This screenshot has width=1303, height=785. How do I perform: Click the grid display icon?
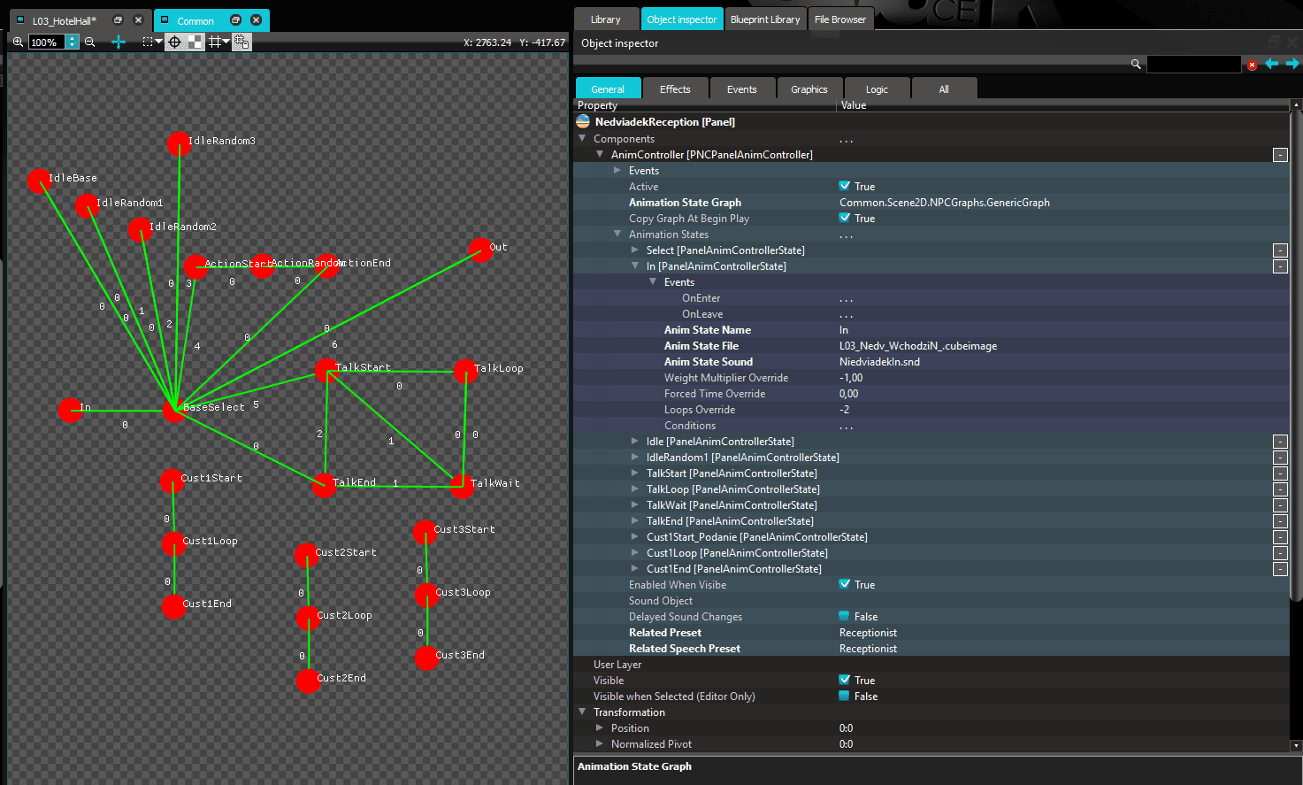[214, 42]
